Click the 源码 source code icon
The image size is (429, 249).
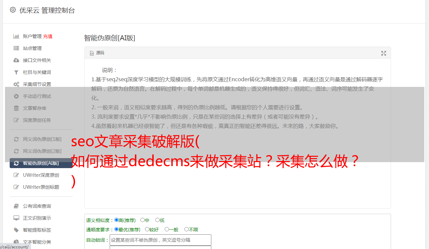click(92, 53)
